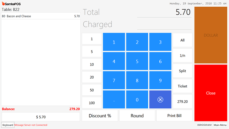
Task: Choose the quick amount 20 button
Action: pos(92,77)
